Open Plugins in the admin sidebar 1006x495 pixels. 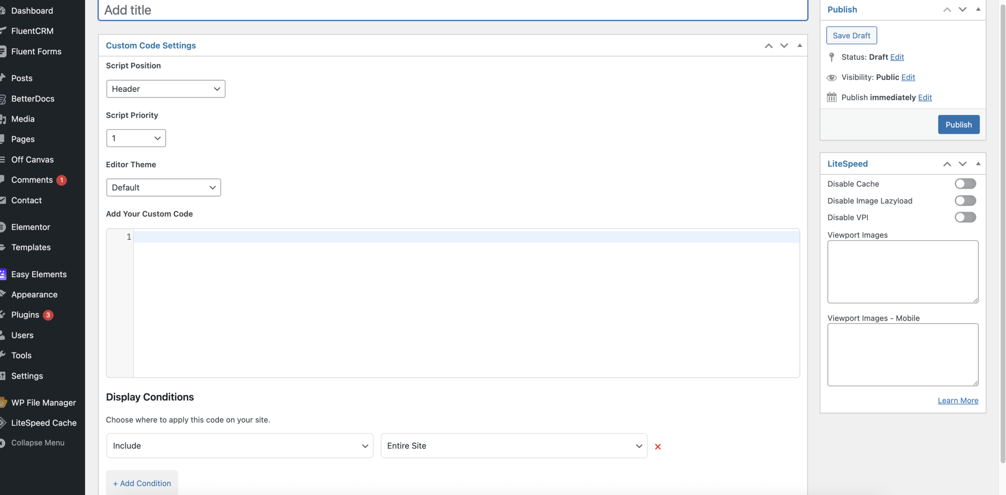click(25, 315)
